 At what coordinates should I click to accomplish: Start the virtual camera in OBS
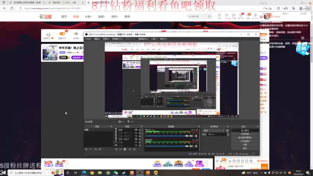pos(245,138)
